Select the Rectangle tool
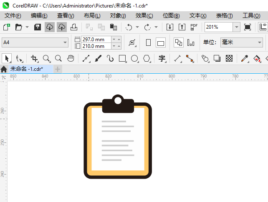The height and width of the screenshot is (202, 268). click(123, 58)
